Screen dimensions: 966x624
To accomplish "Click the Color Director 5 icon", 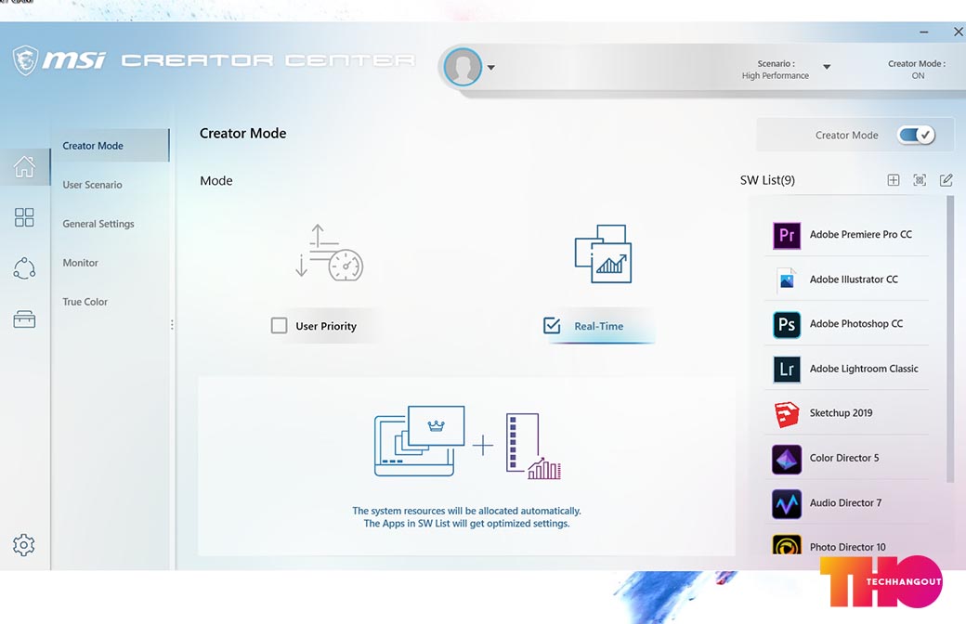I will [x=787, y=459].
